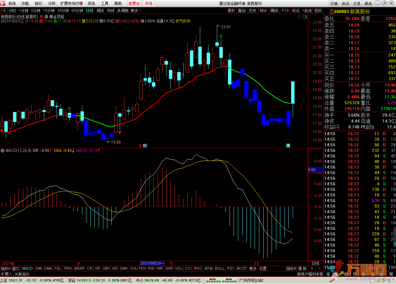Open the 关联报价 tab

click(x=22, y=274)
